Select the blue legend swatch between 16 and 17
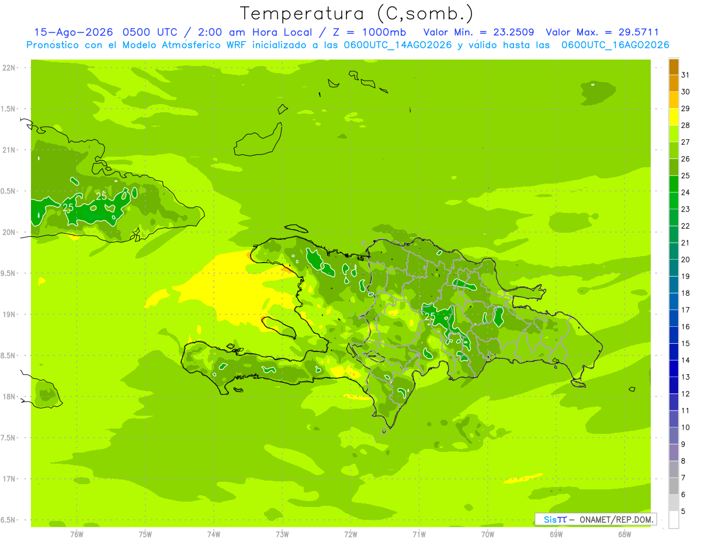 click(674, 319)
